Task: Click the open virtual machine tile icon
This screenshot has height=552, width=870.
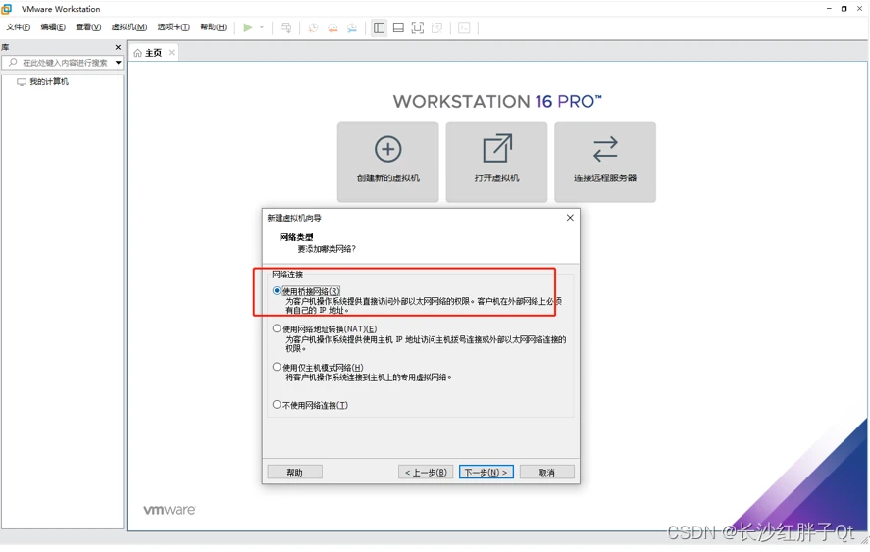Action: (496, 148)
